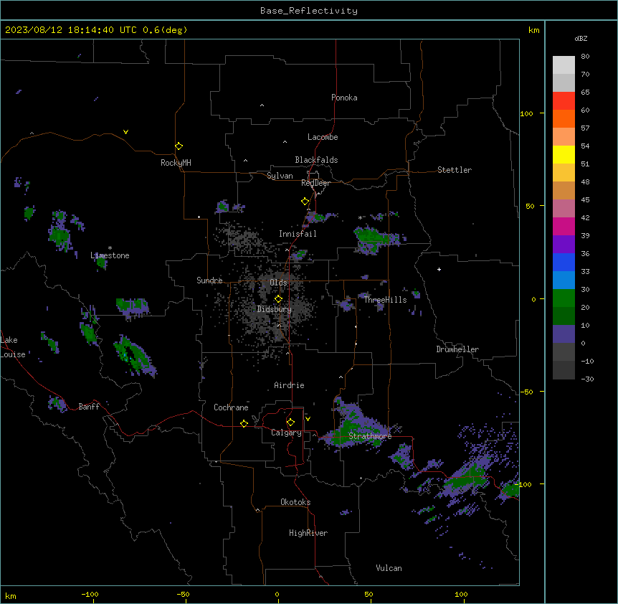Select the yellow diamond marker between Olds and Didsbury
Screen dimensions: 618x604
tap(279, 299)
